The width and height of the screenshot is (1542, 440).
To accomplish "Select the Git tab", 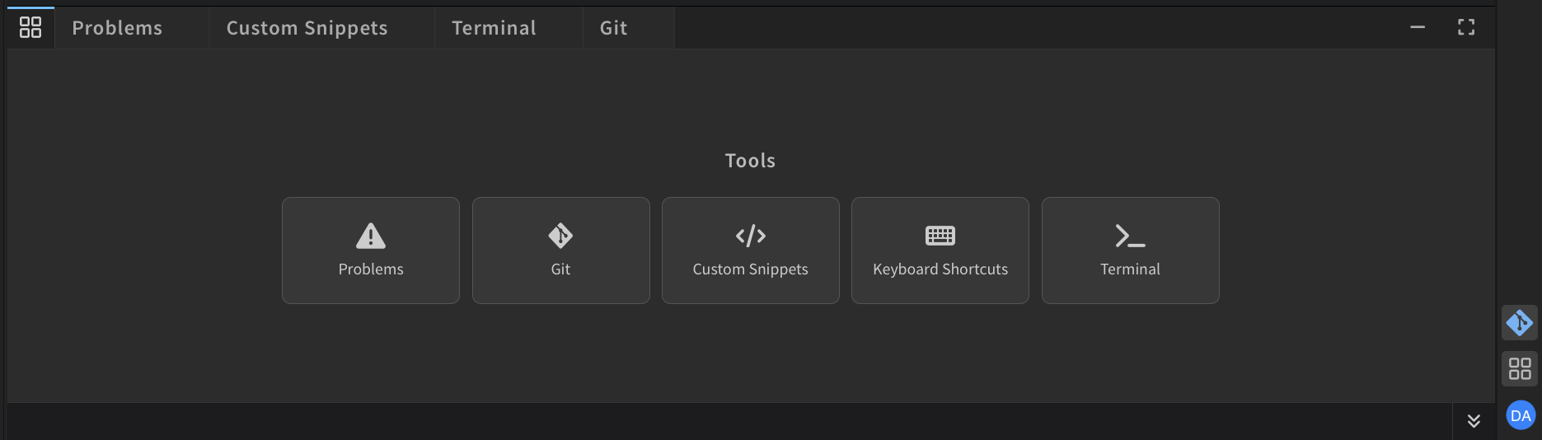I will click(613, 28).
